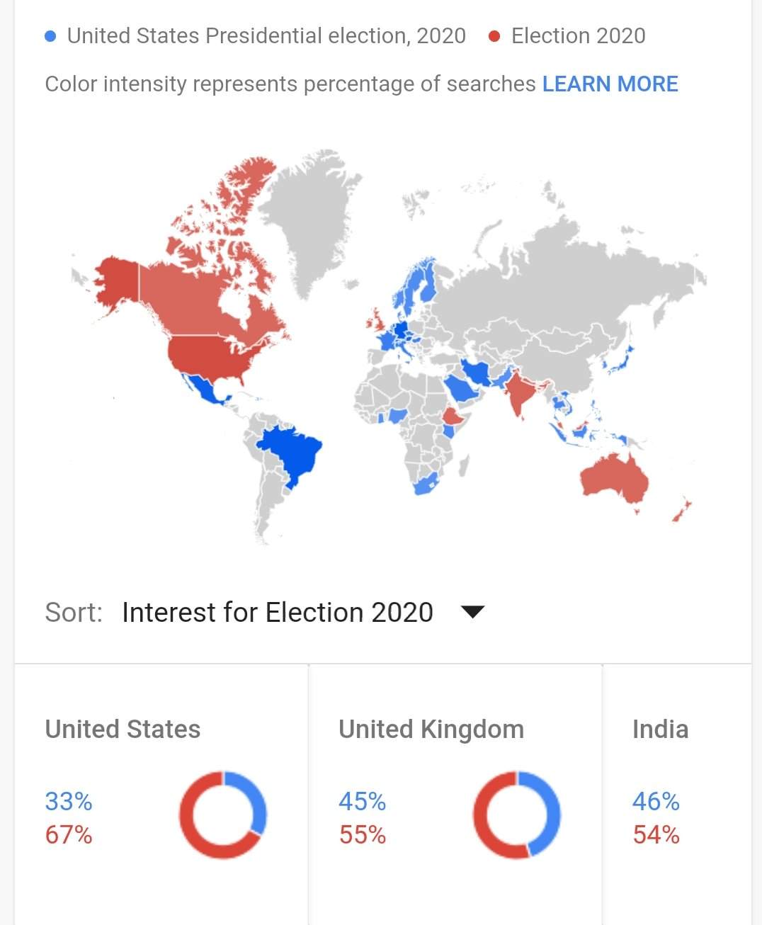Open the United States region card title

pyautogui.click(x=123, y=729)
